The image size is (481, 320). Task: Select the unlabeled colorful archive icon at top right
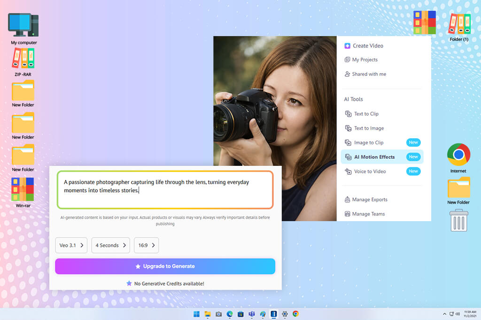pyautogui.click(x=425, y=22)
